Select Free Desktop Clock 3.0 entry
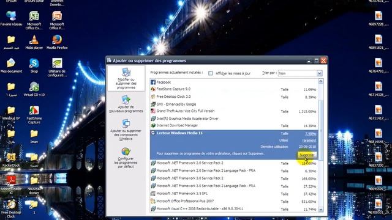Viewport: 392px width, 220px height. (x=234, y=97)
